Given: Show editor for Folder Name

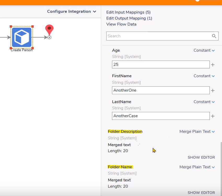Looking at the screenshot, I should click(201, 193).
